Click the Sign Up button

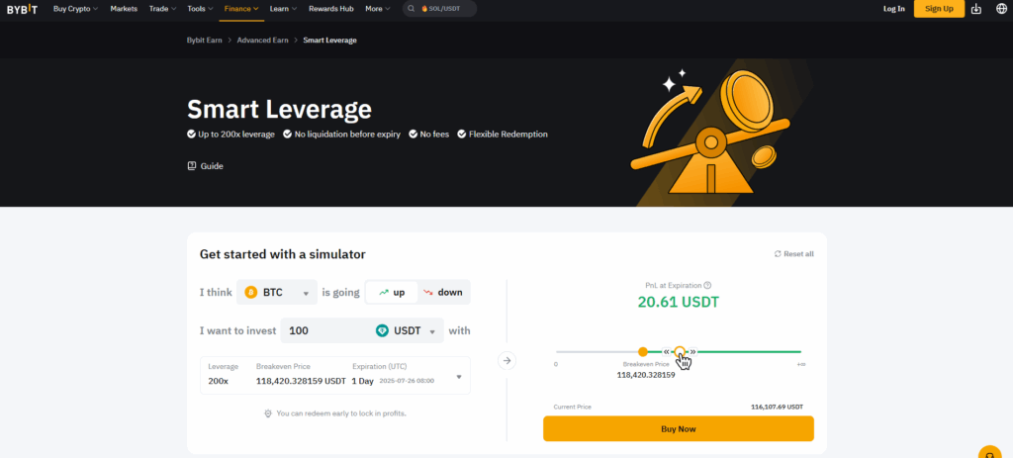[939, 9]
